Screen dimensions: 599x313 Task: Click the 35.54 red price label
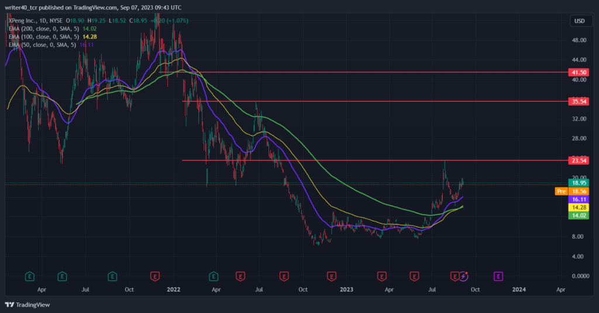(x=579, y=101)
